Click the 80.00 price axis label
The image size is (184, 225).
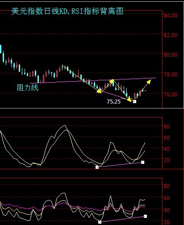click(171, 55)
